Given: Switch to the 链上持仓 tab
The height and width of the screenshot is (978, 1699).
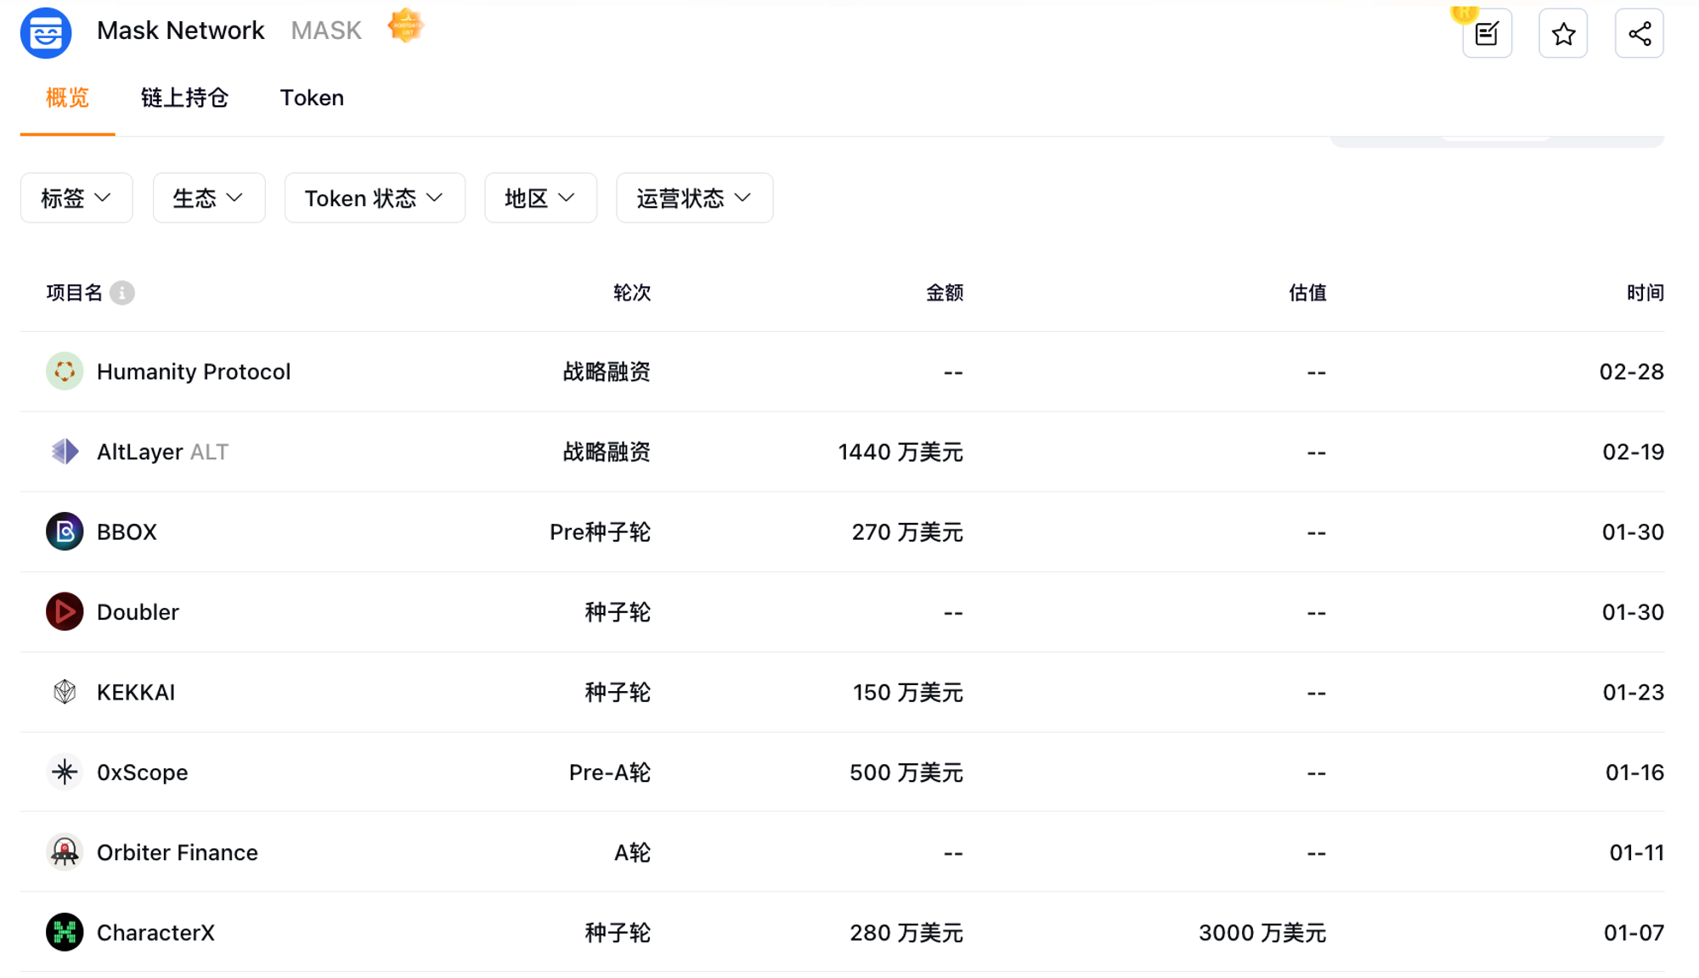Looking at the screenshot, I should 184,98.
